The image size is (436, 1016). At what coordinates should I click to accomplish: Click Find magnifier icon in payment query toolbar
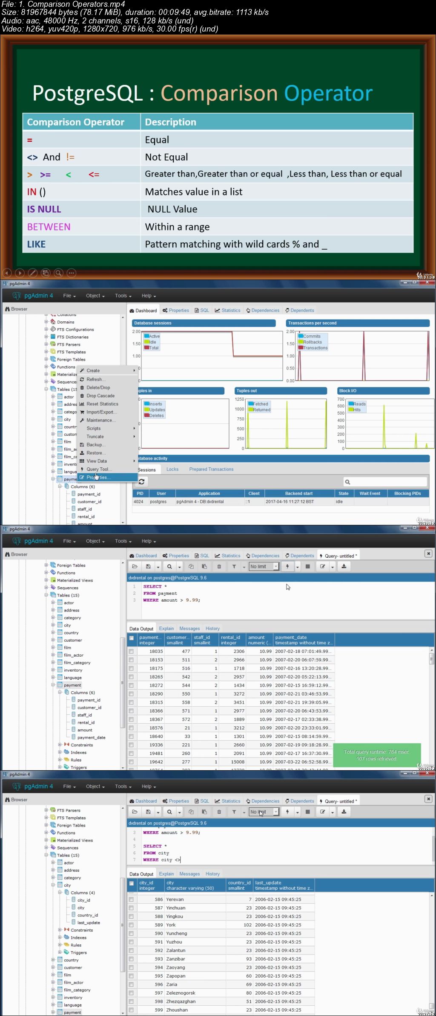coord(169,566)
